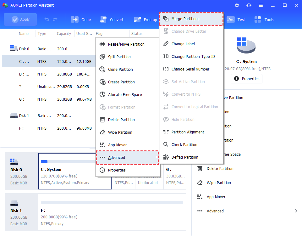Image resolution: width=302 pixels, height=236 pixels.
Task: Select the C: partition row in the list
Action: [x=49, y=61]
